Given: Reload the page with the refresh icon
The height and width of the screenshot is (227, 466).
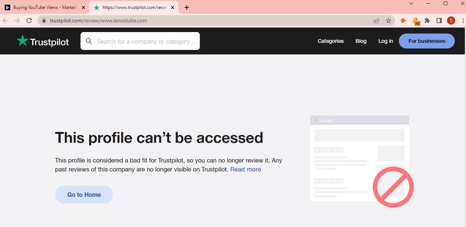Looking at the screenshot, I should [29, 21].
